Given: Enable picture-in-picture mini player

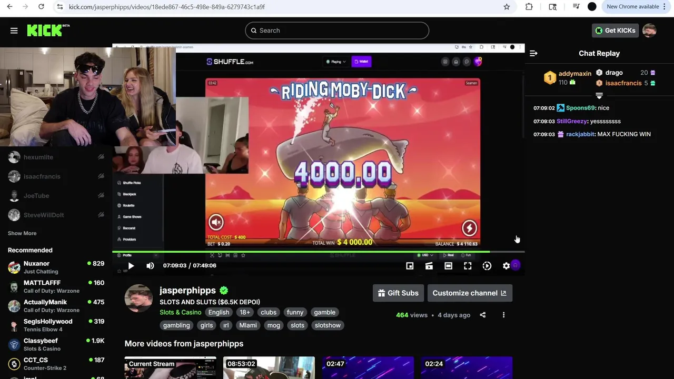Looking at the screenshot, I should pyautogui.click(x=410, y=266).
